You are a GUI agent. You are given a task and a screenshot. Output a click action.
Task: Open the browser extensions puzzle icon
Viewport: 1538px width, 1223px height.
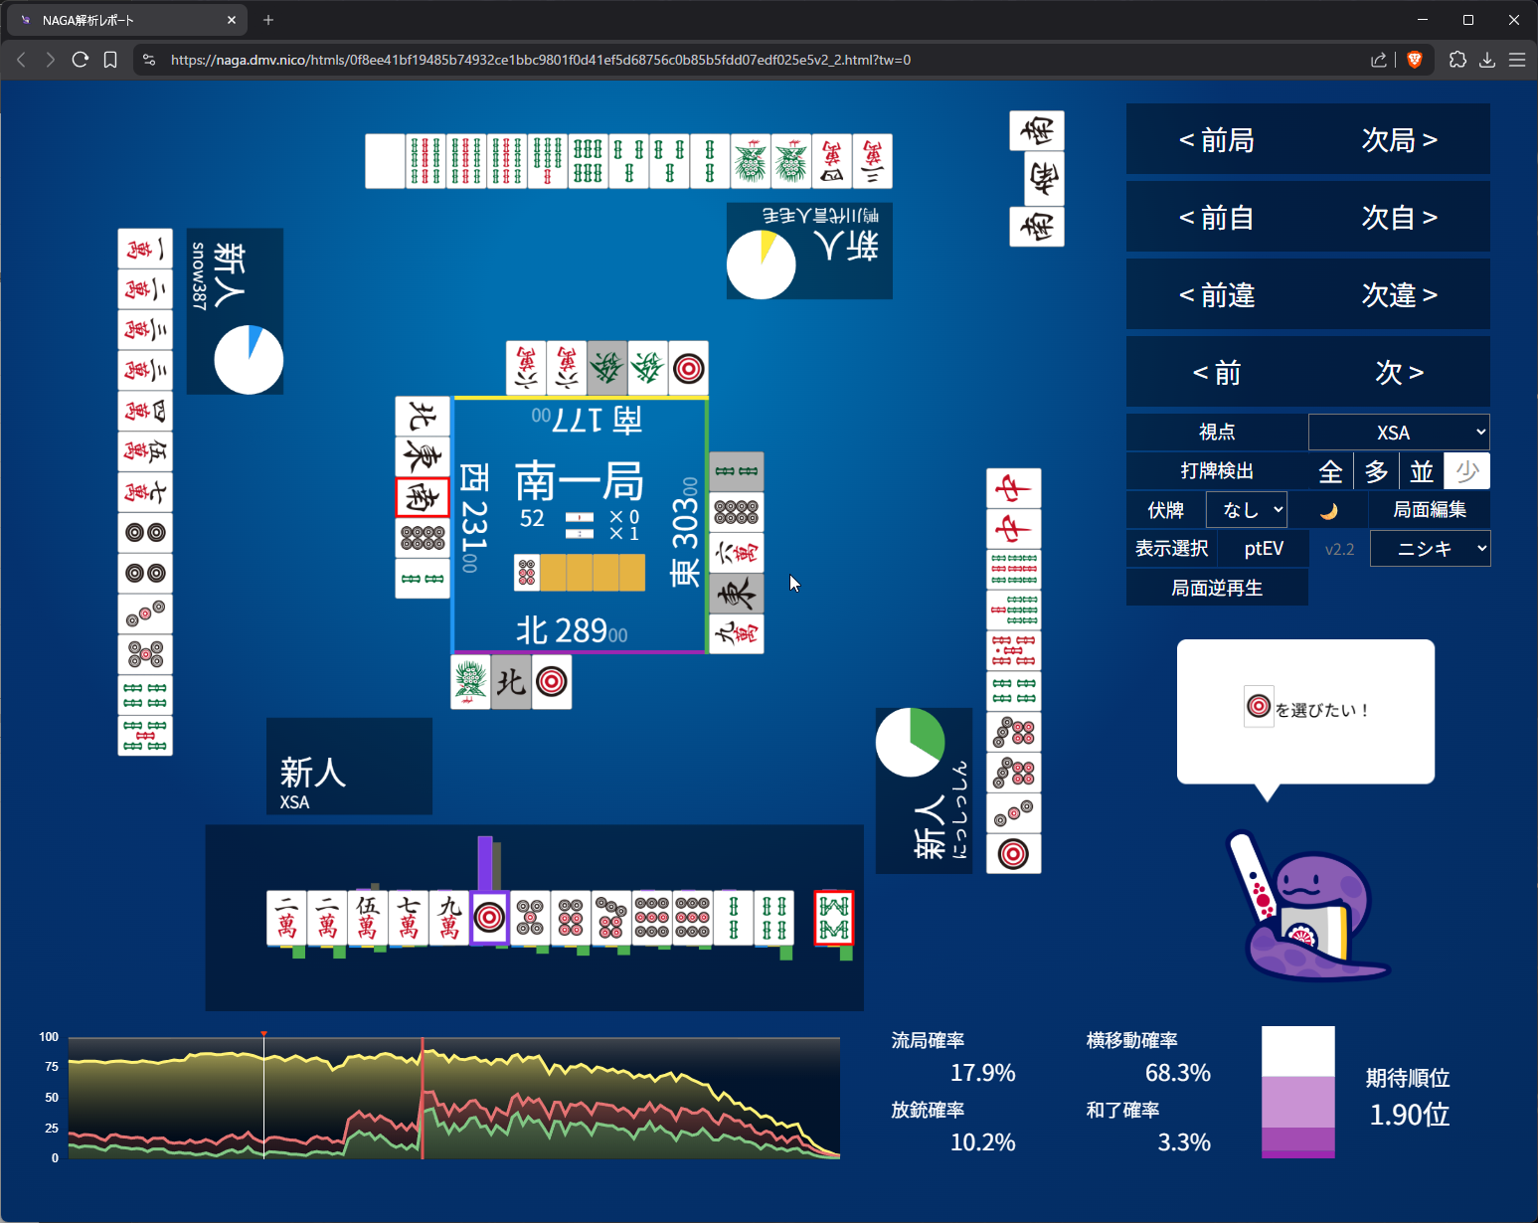(x=1457, y=60)
